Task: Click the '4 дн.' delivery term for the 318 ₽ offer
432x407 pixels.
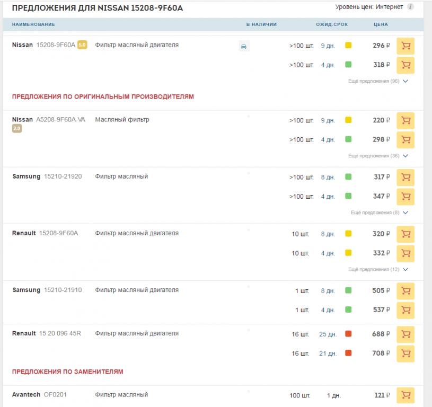Action: (328, 65)
